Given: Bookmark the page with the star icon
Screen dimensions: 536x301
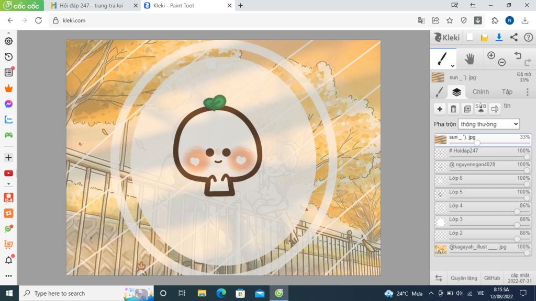Looking at the screenshot, I should (450, 20).
